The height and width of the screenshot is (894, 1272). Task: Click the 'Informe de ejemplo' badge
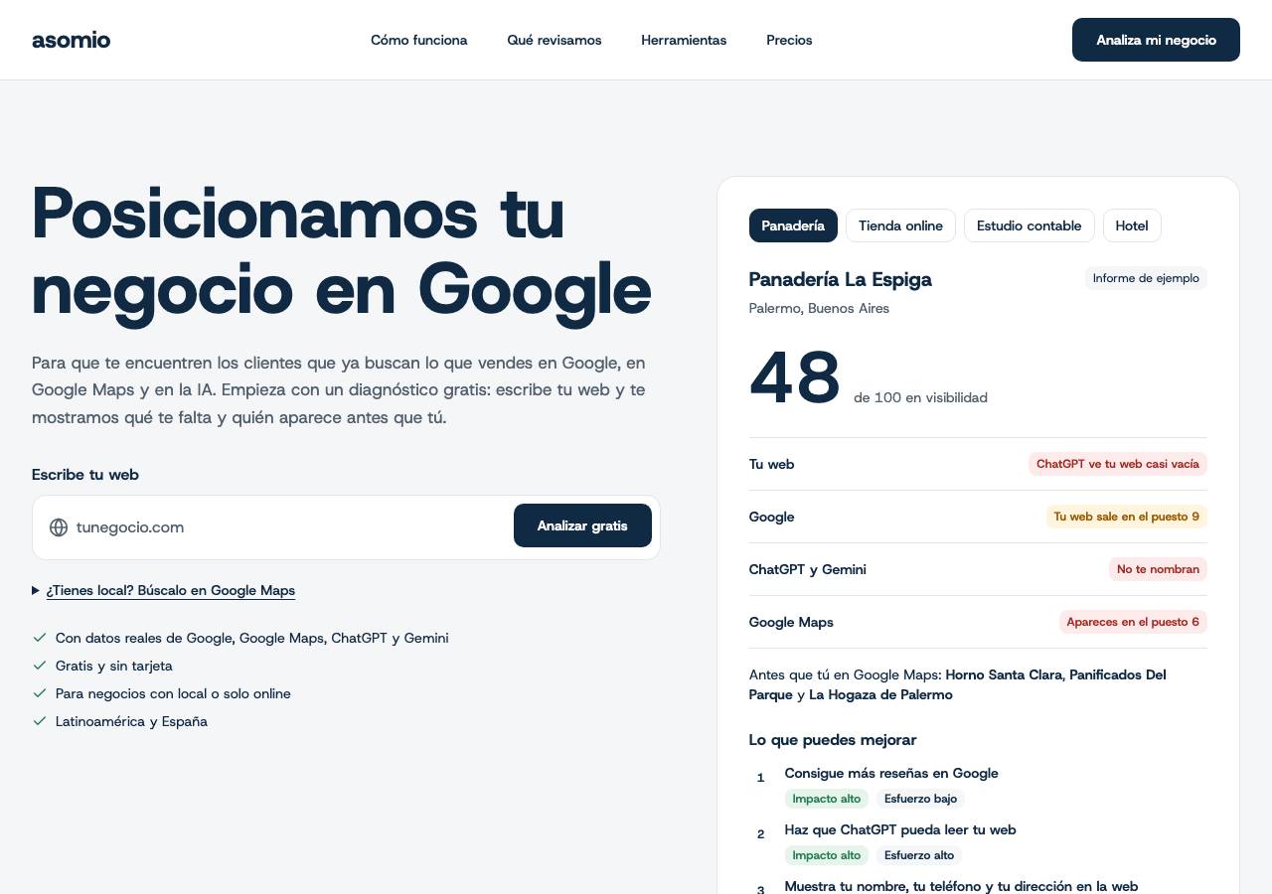click(1146, 278)
